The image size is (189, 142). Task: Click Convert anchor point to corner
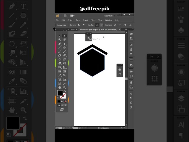tap(79, 25)
